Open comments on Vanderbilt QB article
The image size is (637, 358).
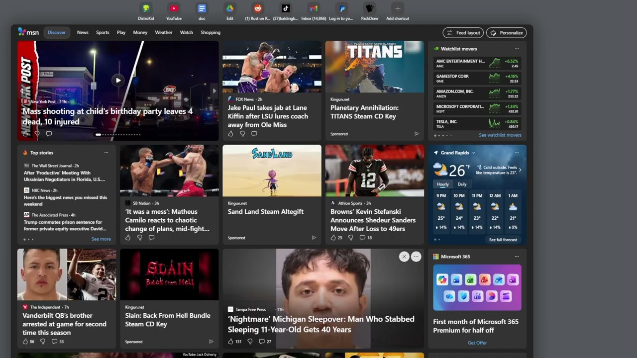(x=58, y=342)
